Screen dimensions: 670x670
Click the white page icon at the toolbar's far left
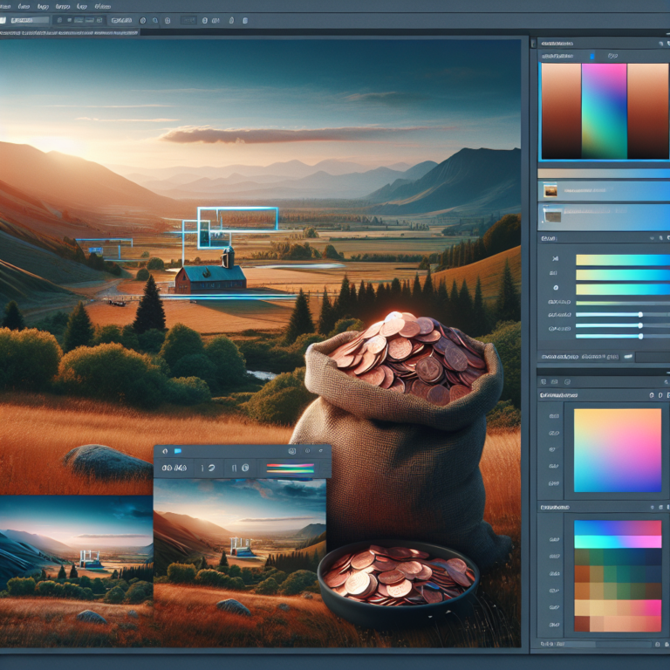point(3,20)
